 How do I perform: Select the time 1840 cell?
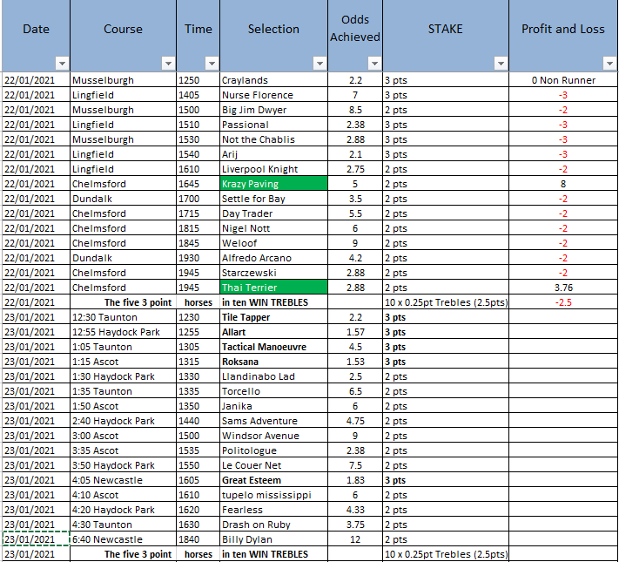click(198, 539)
